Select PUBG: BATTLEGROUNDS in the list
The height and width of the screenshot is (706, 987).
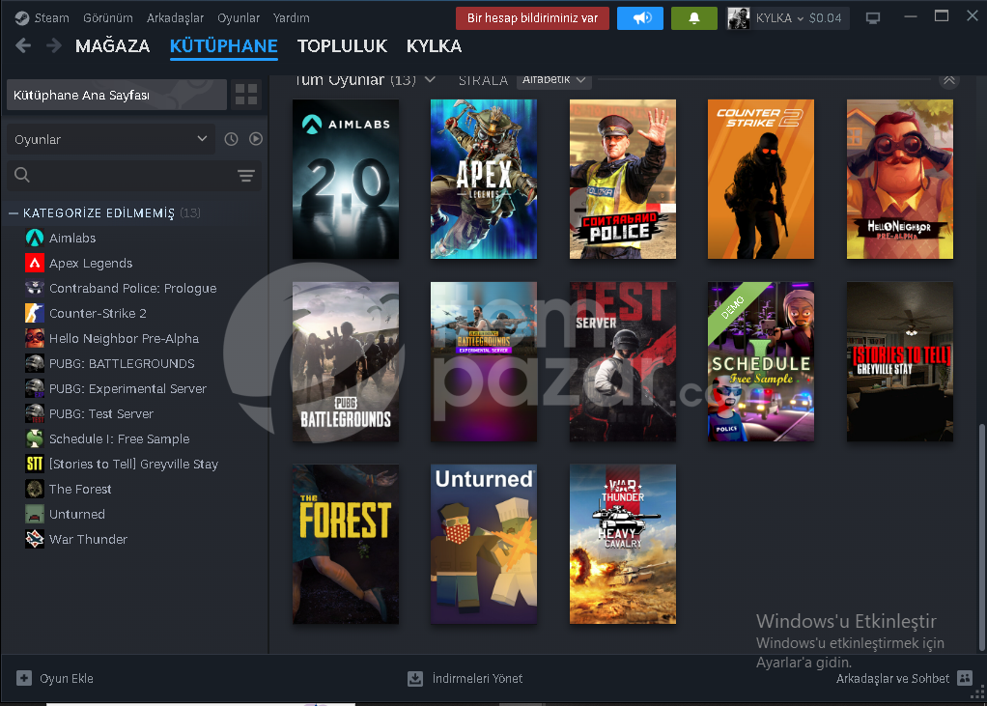(122, 364)
